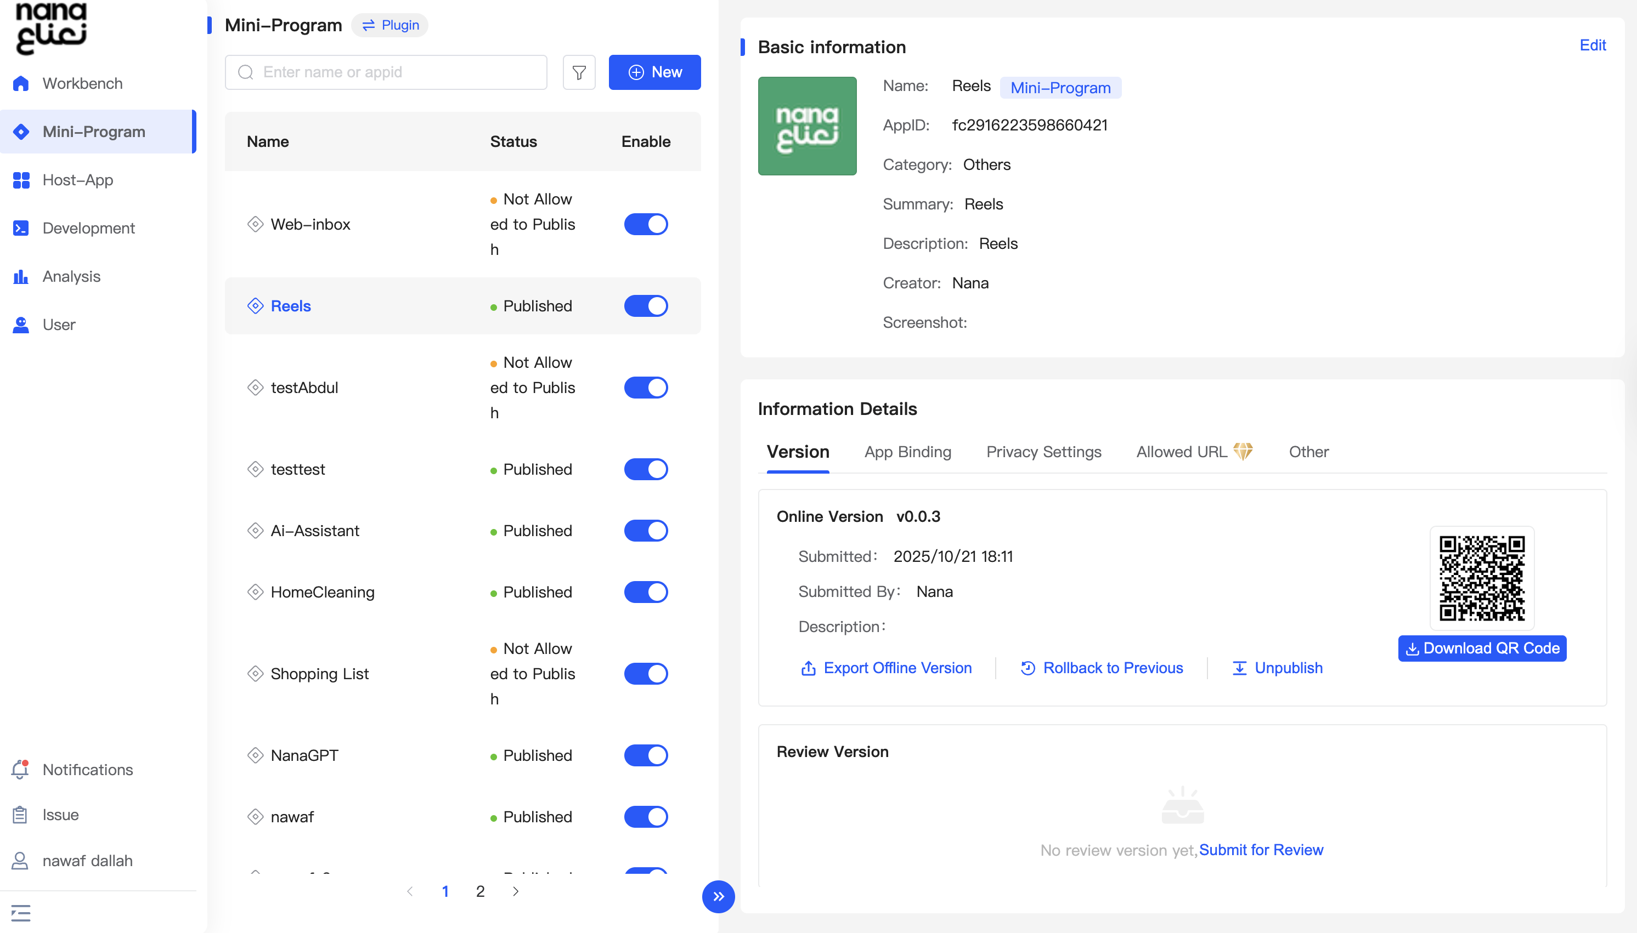
Task: Turn off NanaGPT enable switch
Action: (645, 755)
